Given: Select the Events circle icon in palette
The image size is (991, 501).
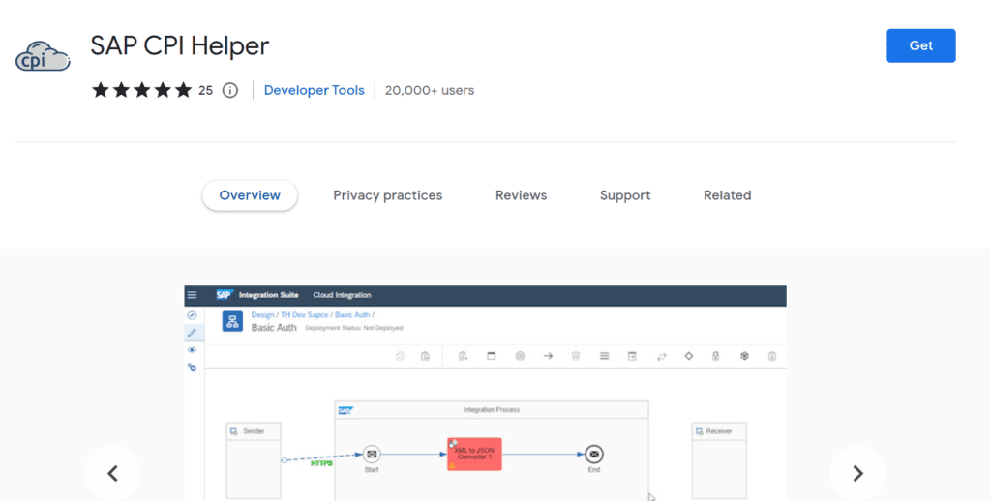Looking at the screenshot, I should click(520, 356).
